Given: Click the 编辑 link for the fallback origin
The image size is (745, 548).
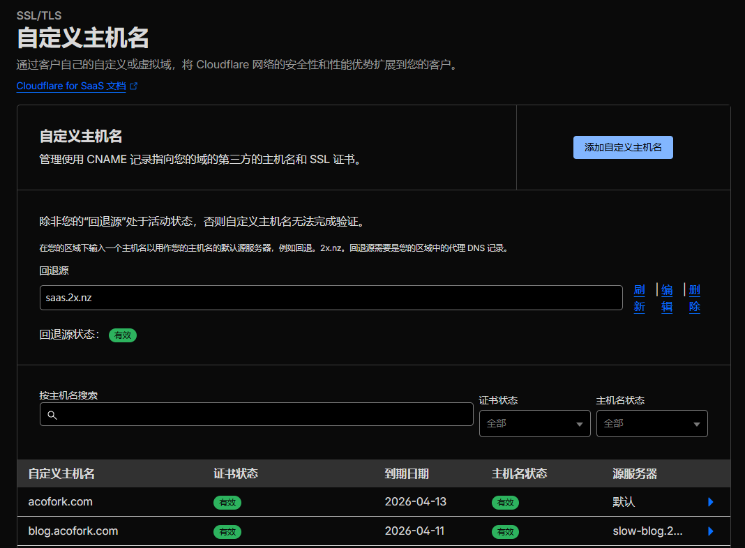Looking at the screenshot, I should click(667, 298).
